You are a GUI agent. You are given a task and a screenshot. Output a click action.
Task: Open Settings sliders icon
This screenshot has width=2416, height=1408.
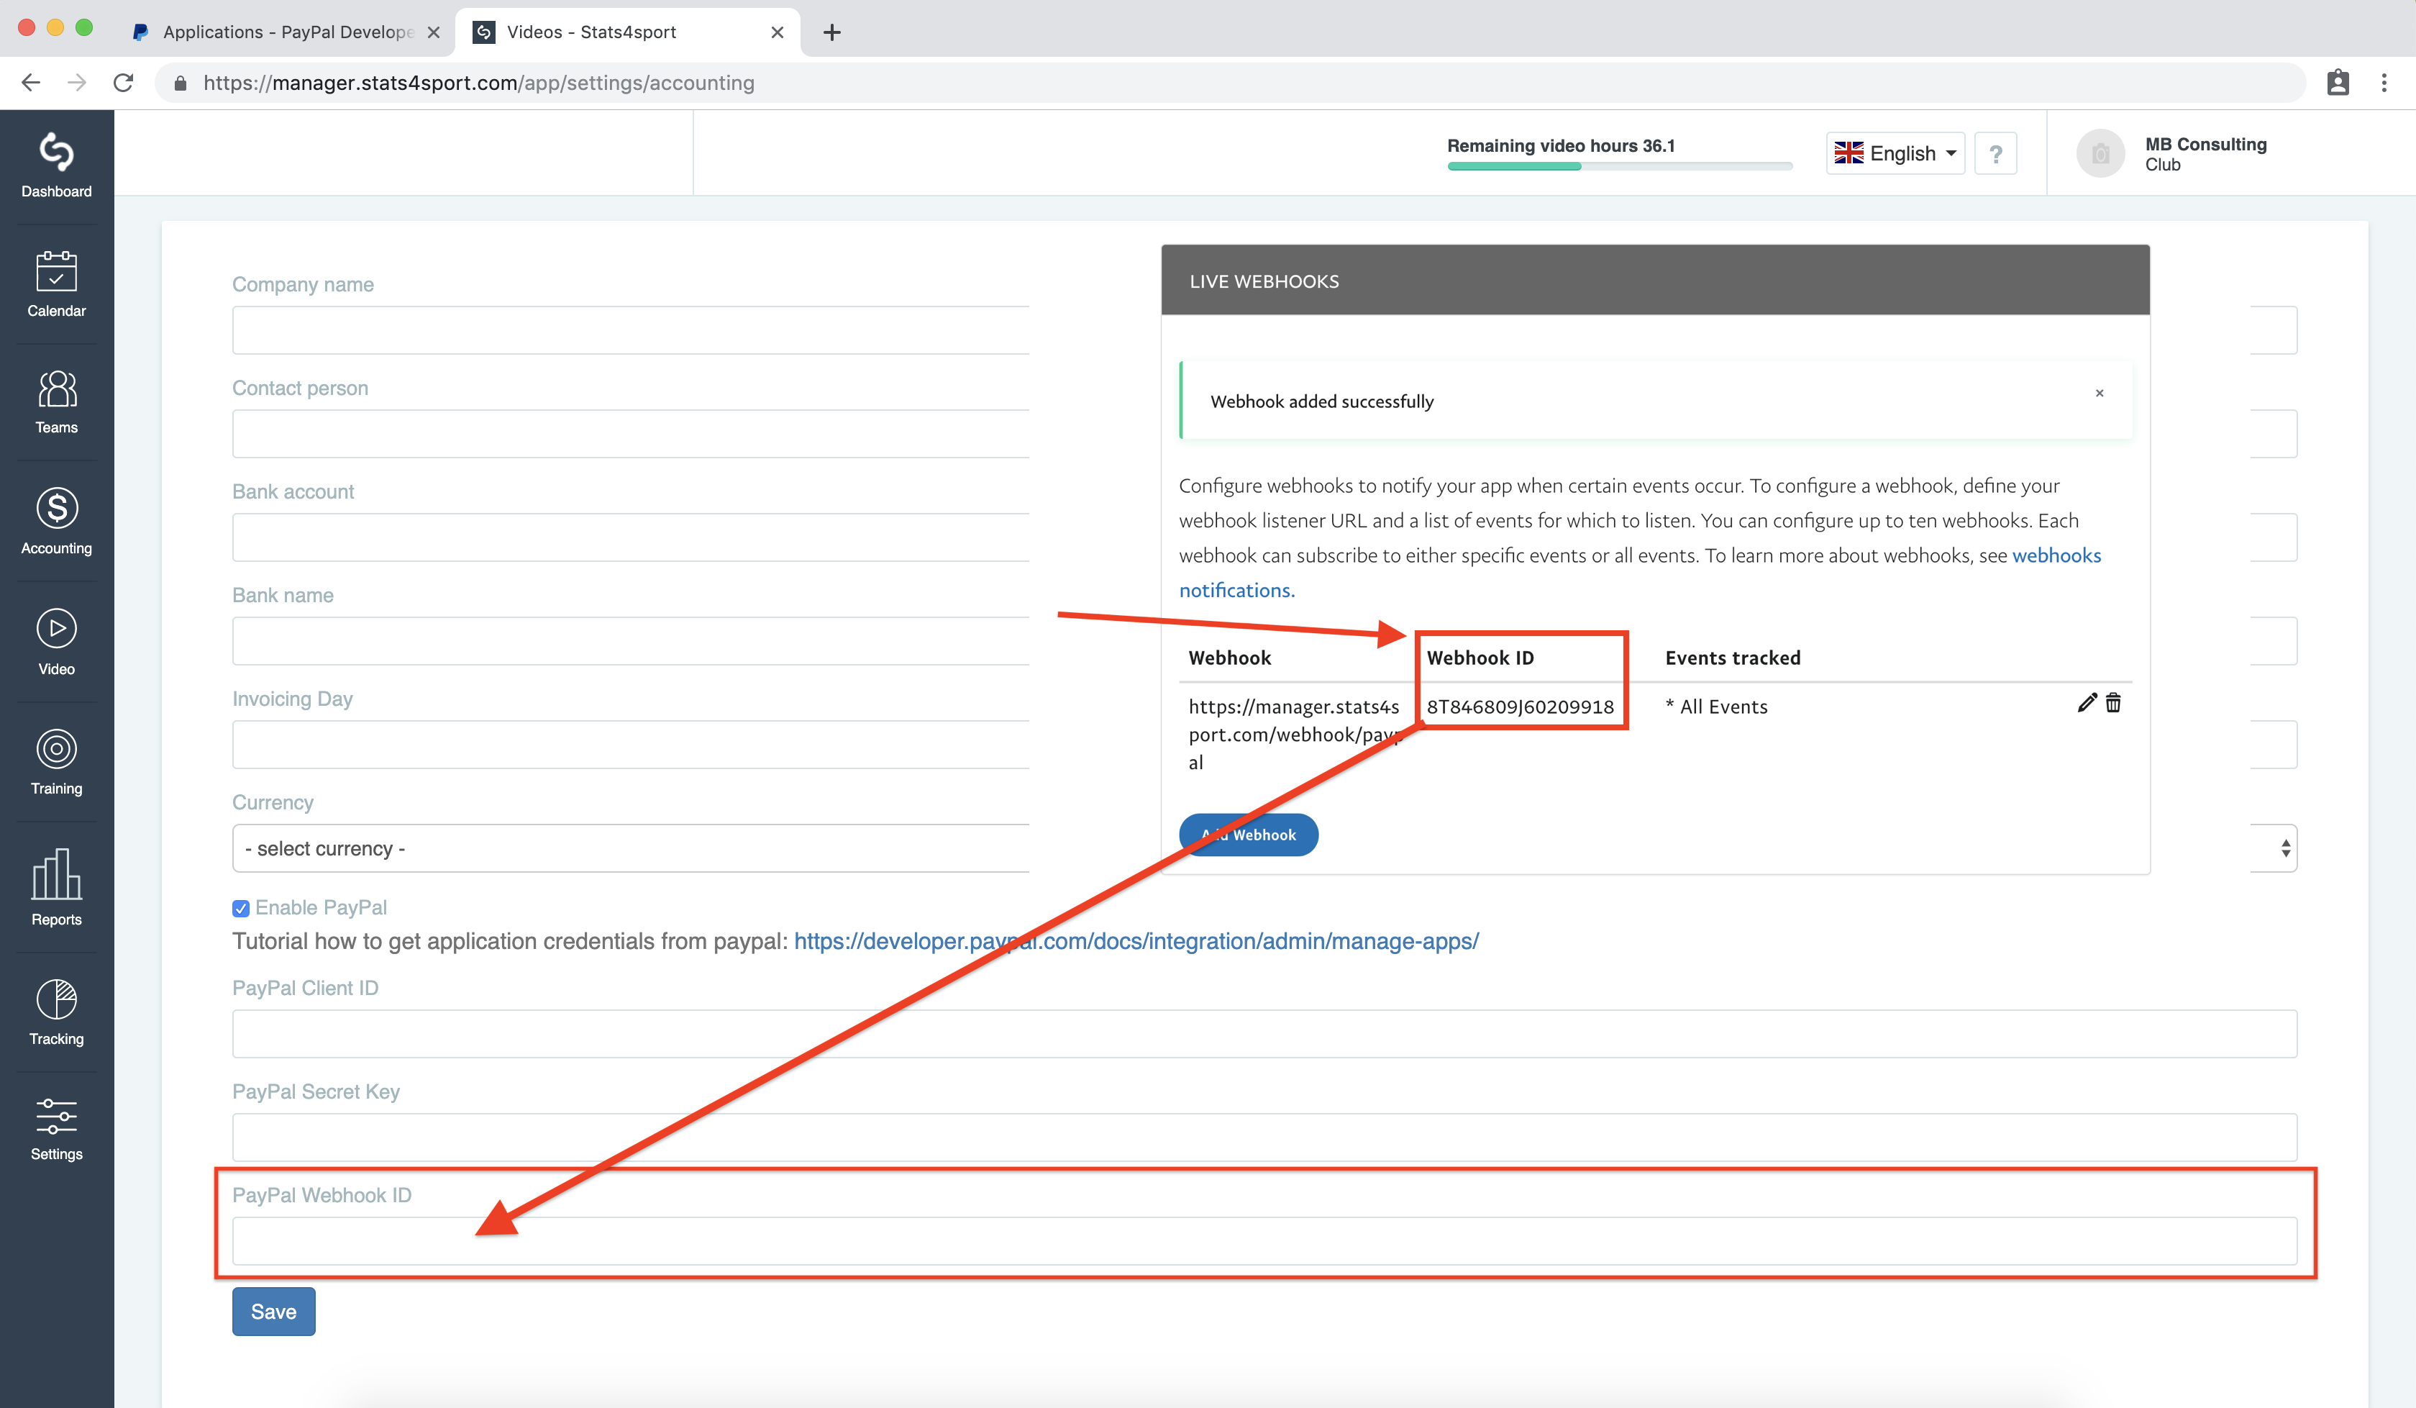[x=57, y=1117]
